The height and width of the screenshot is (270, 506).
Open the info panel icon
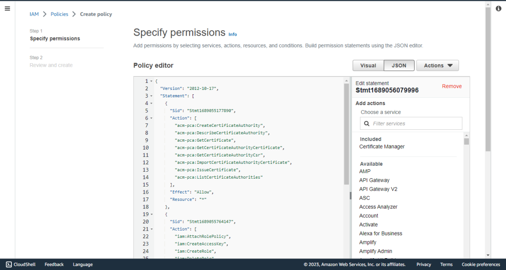point(499,9)
